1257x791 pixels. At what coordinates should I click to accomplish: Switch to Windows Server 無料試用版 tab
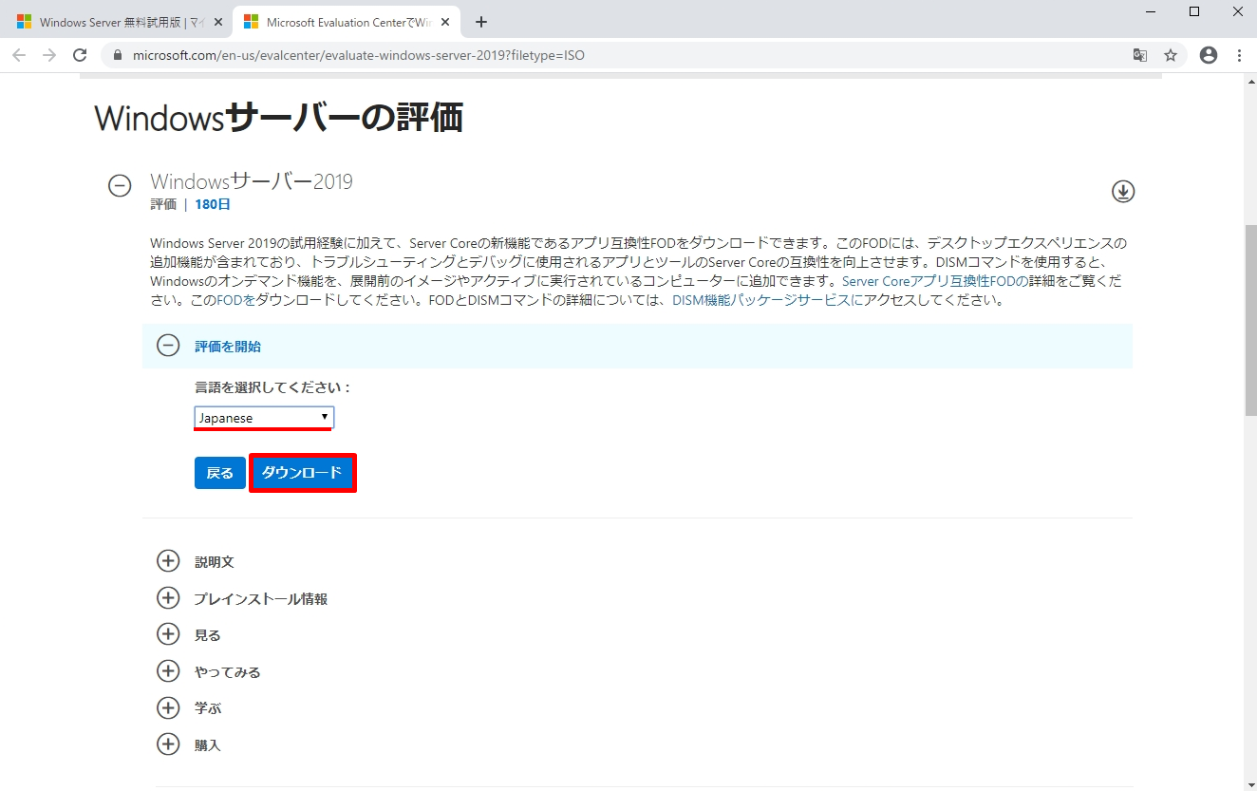pyautogui.click(x=121, y=22)
